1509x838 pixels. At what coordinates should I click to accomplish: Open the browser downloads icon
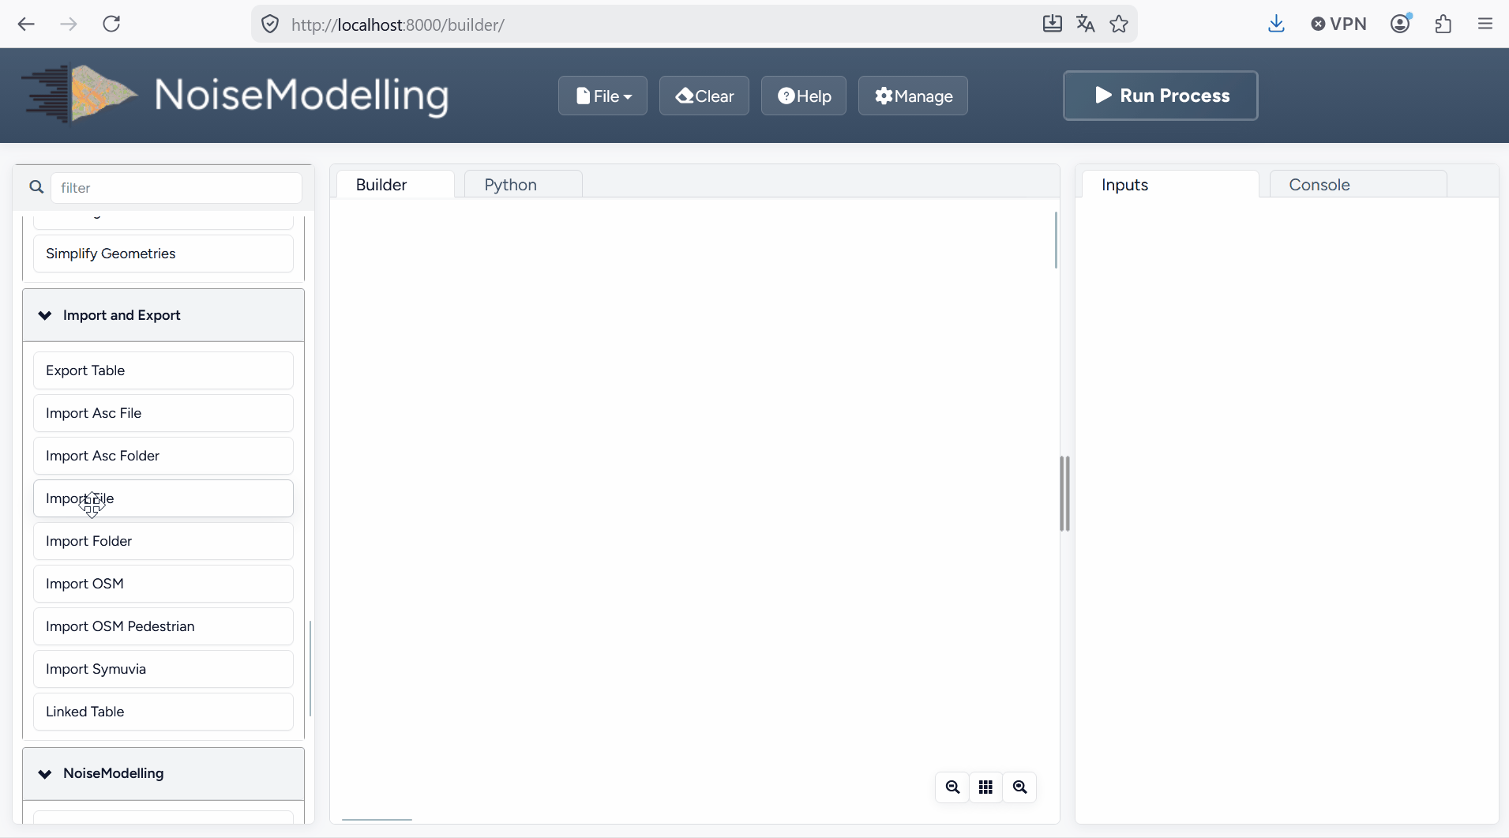(1276, 24)
